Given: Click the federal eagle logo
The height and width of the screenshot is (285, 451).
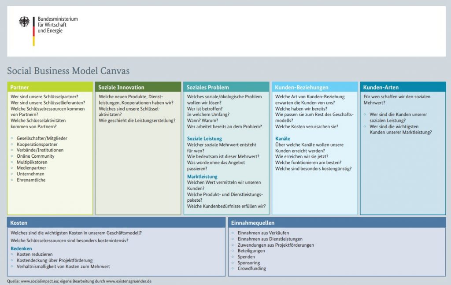Looking at the screenshot, I should pos(24,22).
